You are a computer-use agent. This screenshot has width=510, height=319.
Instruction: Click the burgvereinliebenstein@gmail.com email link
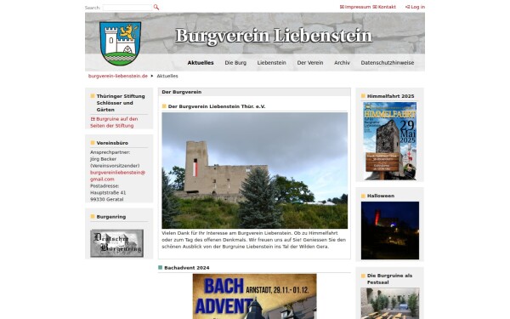[117, 176]
